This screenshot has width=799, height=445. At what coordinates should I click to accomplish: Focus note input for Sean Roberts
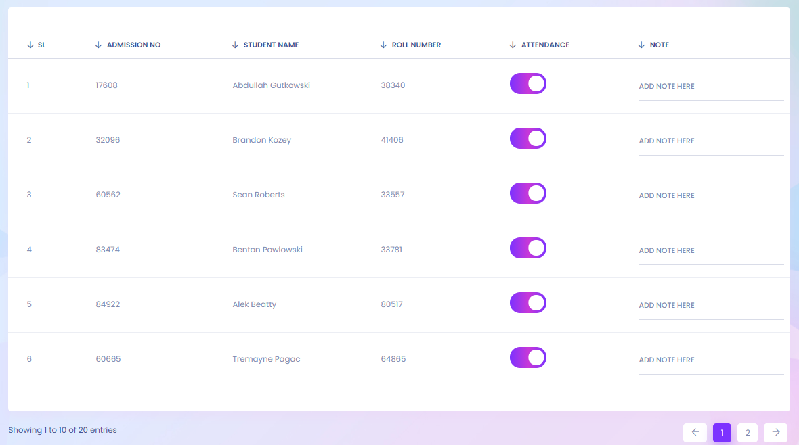click(x=711, y=196)
